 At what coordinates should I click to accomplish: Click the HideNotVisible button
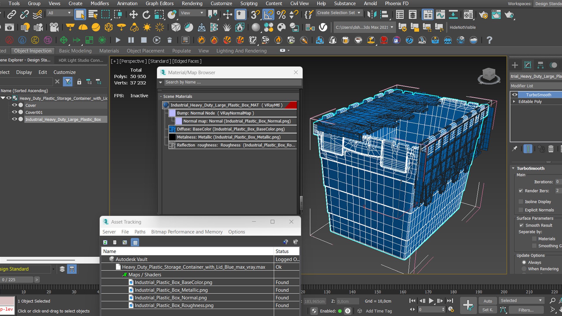pos(462,27)
